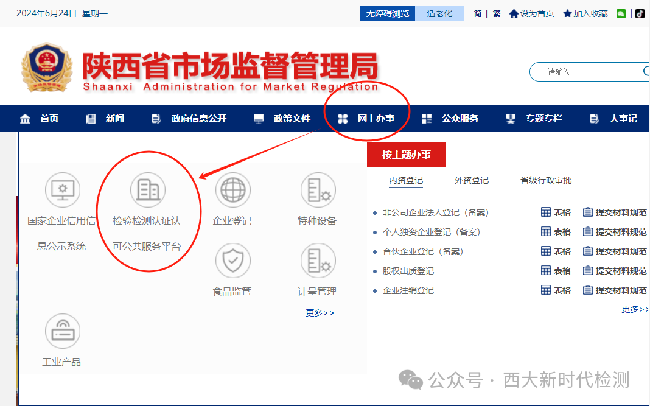Screen dimensions: 650x406
Task: Open the 特种设备 service icon
Action: tap(318, 190)
